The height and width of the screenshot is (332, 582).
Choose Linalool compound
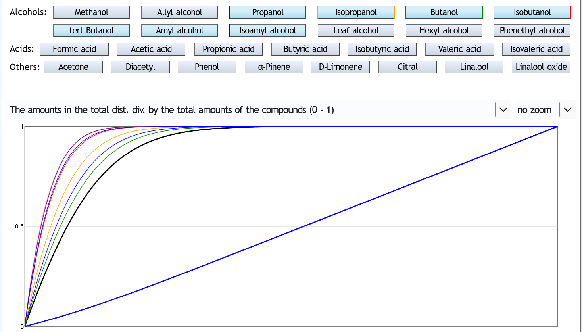(474, 67)
